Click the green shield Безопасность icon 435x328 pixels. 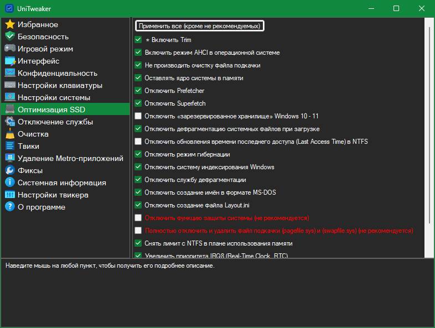click(9, 37)
